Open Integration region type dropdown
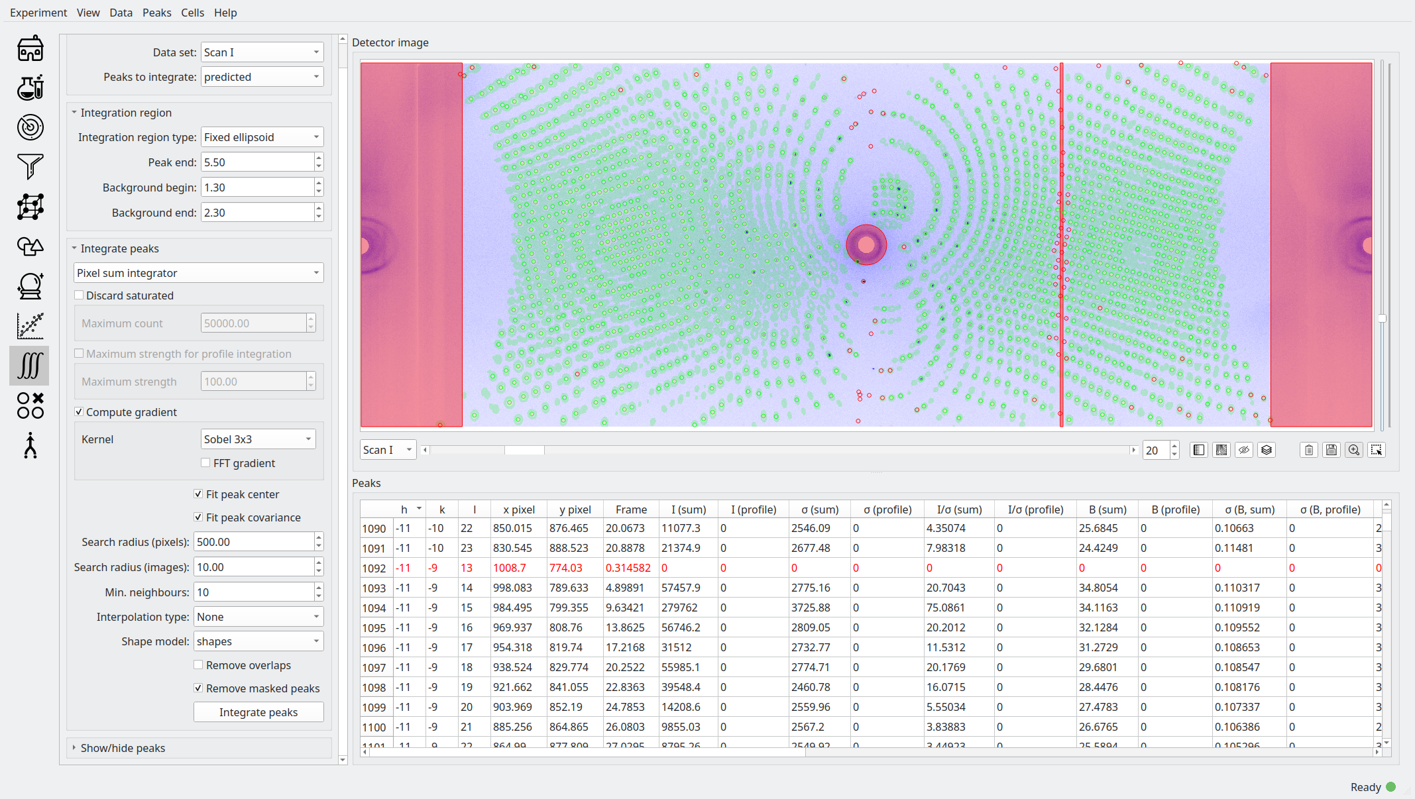 262,137
